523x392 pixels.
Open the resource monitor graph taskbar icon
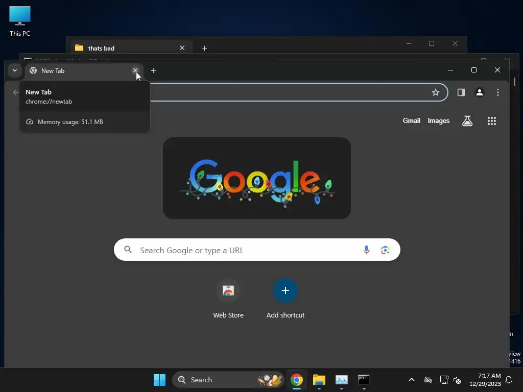click(x=341, y=380)
